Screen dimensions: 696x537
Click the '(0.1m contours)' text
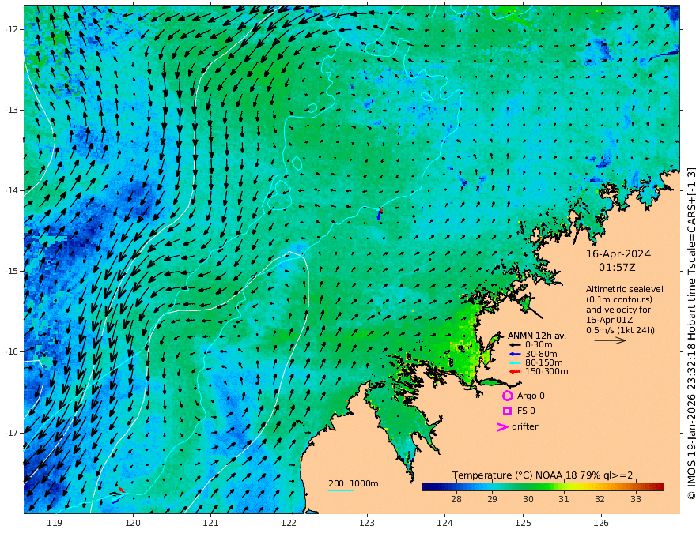pyautogui.click(x=619, y=299)
